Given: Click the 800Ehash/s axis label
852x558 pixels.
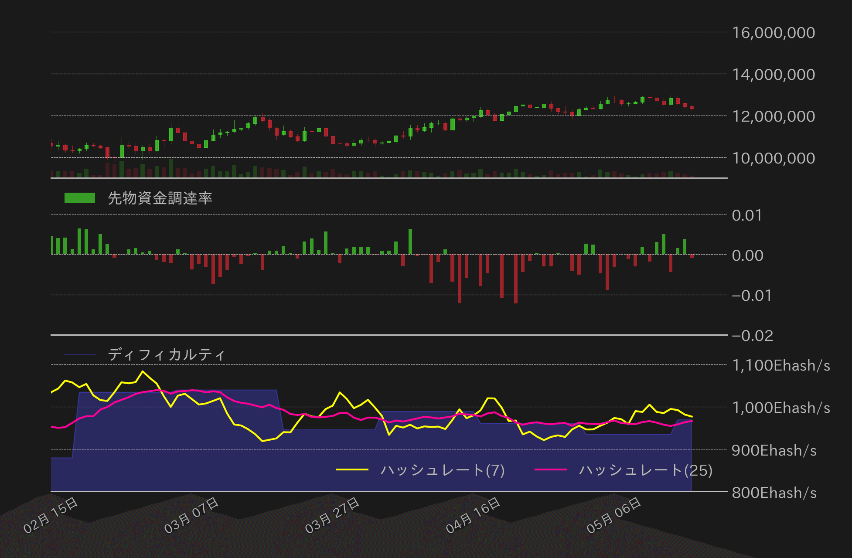Looking at the screenshot, I should click(774, 493).
